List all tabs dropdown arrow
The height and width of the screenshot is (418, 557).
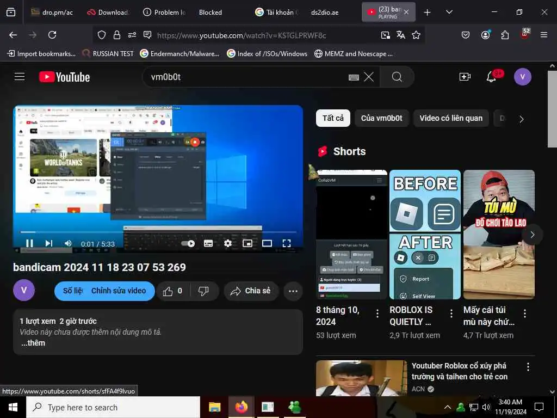point(449,13)
